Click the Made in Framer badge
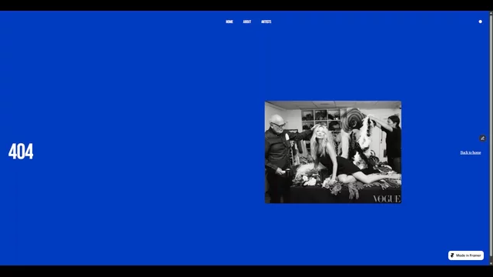The width and height of the screenshot is (493, 277). (466, 255)
